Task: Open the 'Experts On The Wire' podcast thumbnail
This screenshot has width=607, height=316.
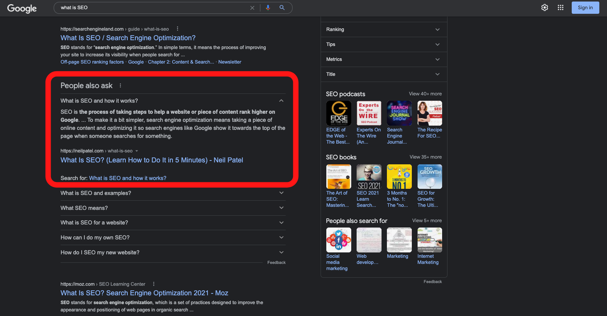Action: pos(369,113)
